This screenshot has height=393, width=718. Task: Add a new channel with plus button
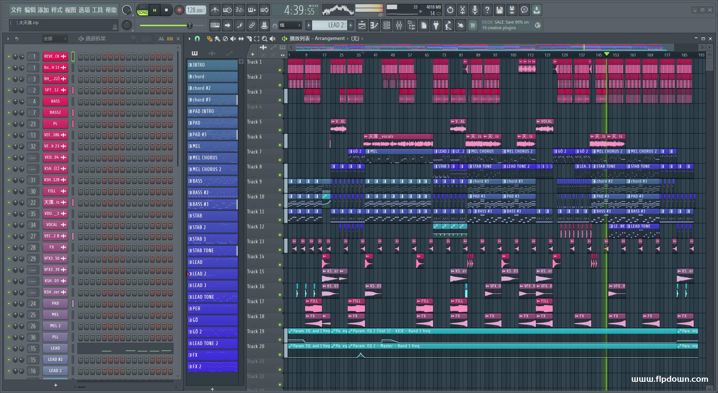tap(56, 385)
